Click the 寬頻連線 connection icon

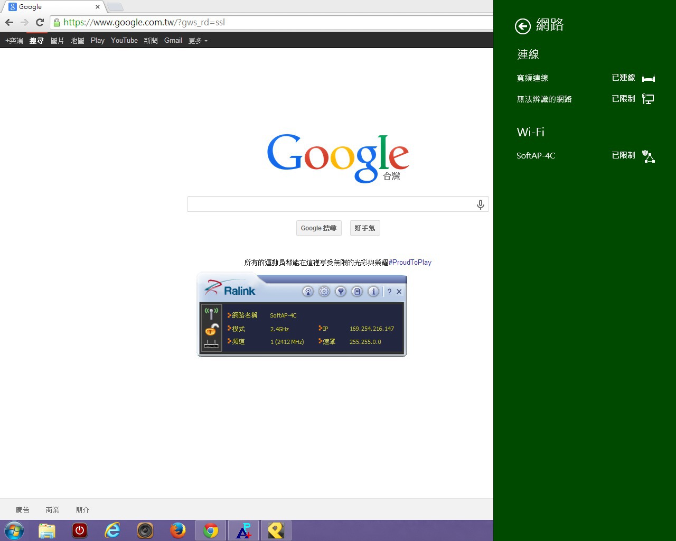pyautogui.click(x=649, y=78)
